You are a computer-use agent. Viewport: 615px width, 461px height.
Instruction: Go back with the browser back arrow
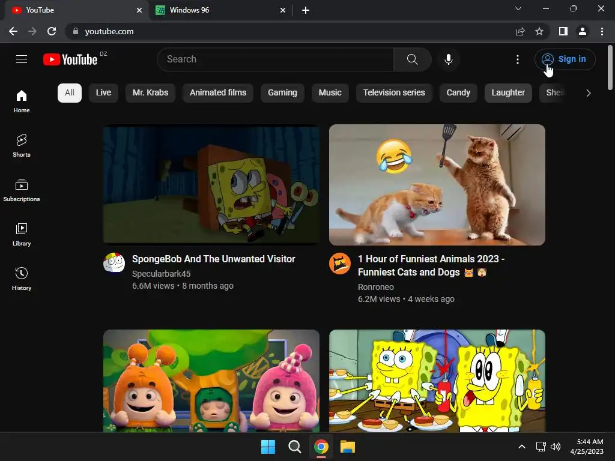13,31
